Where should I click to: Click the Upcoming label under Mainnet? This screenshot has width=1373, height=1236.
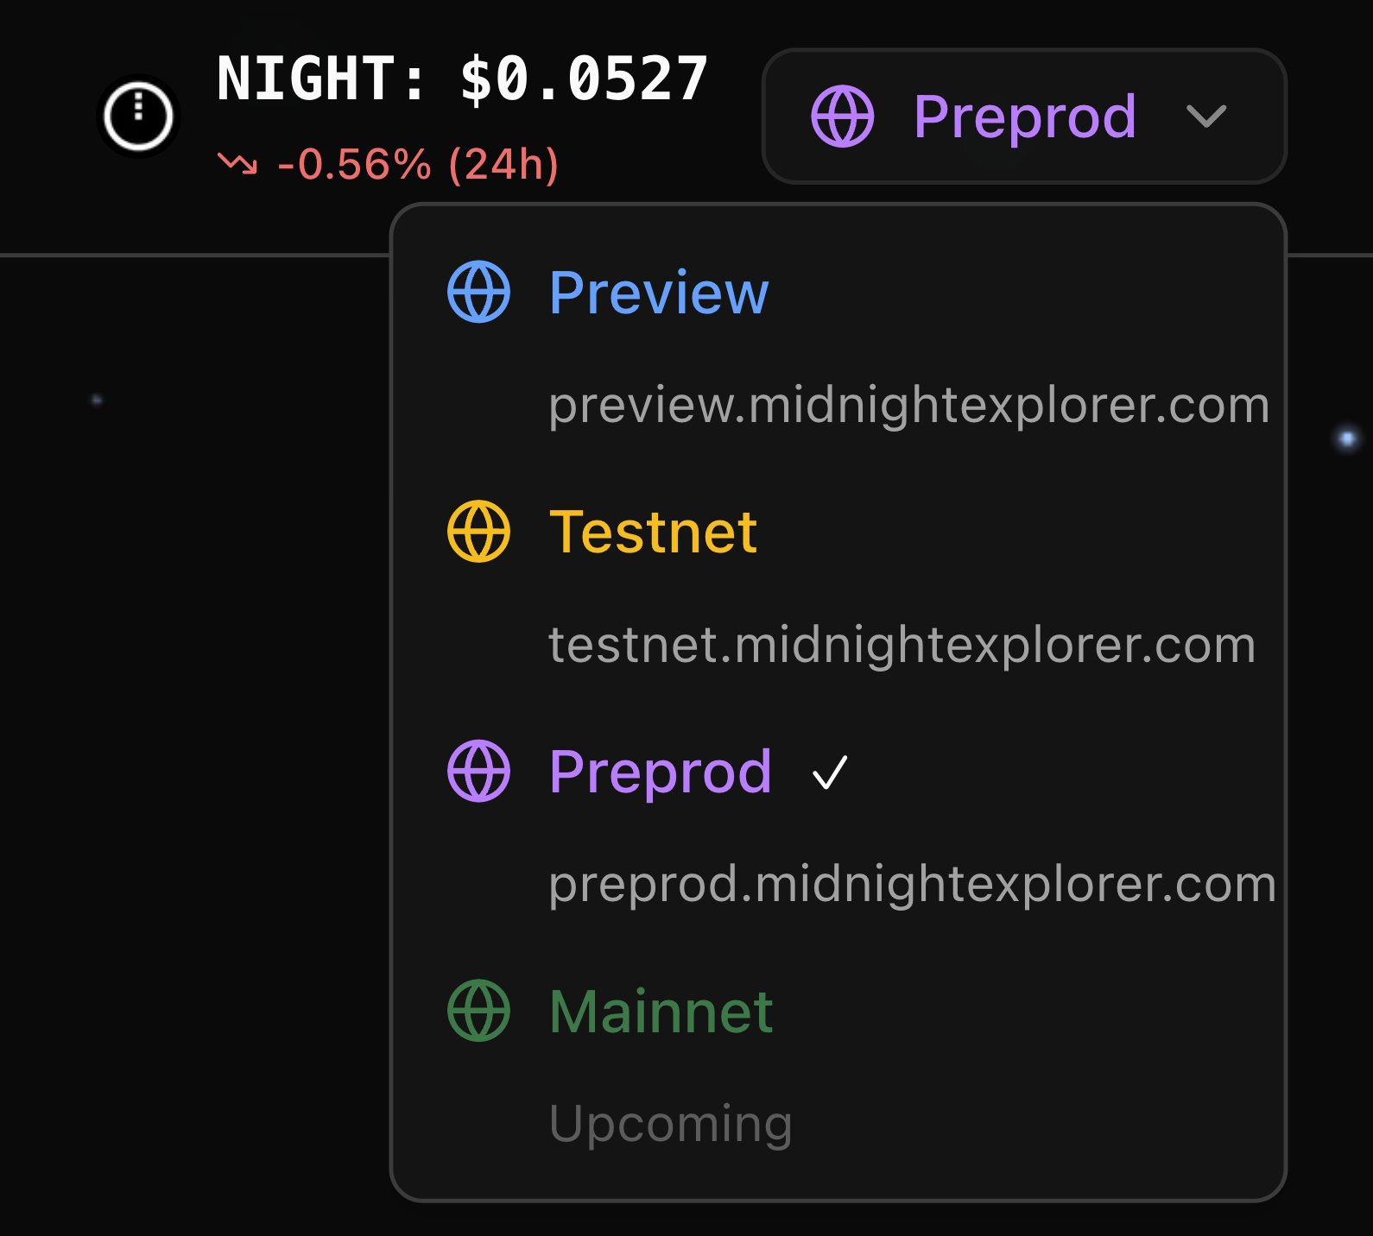(670, 1123)
